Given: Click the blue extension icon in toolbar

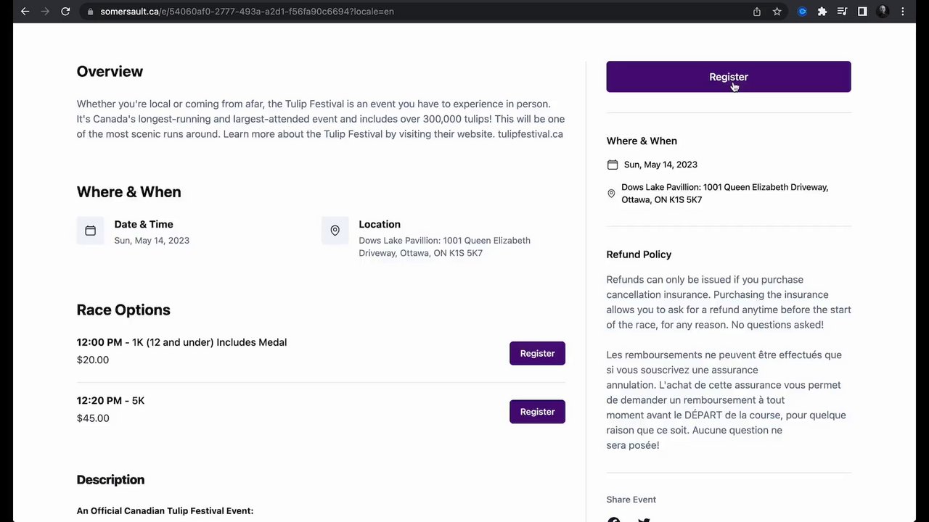Looking at the screenshot, I should pos(802,12).
